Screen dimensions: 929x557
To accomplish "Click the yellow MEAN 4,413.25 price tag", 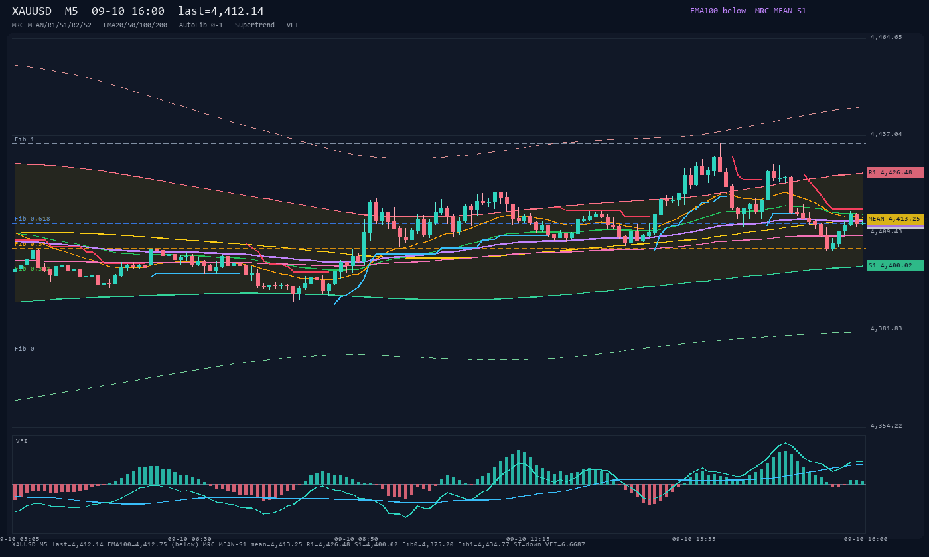I will (x=895, y=219).
